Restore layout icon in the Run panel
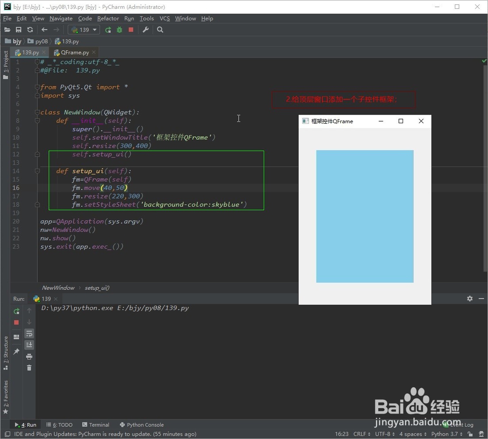 tap(17, 337)
